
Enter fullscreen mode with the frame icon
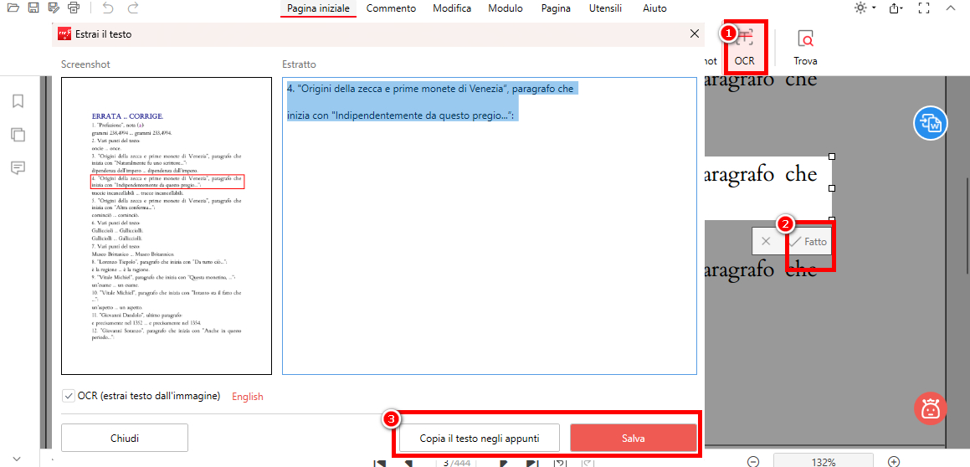point(924,8)
